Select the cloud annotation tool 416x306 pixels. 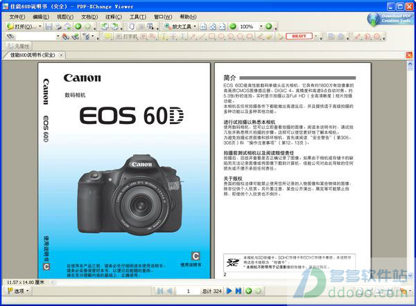(250, 37)
